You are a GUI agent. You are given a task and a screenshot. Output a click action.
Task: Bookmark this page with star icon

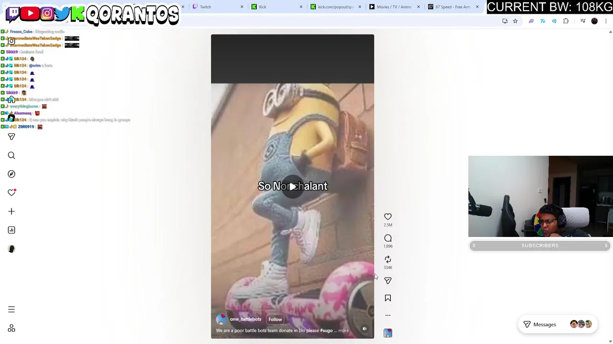tap(515, 21)
